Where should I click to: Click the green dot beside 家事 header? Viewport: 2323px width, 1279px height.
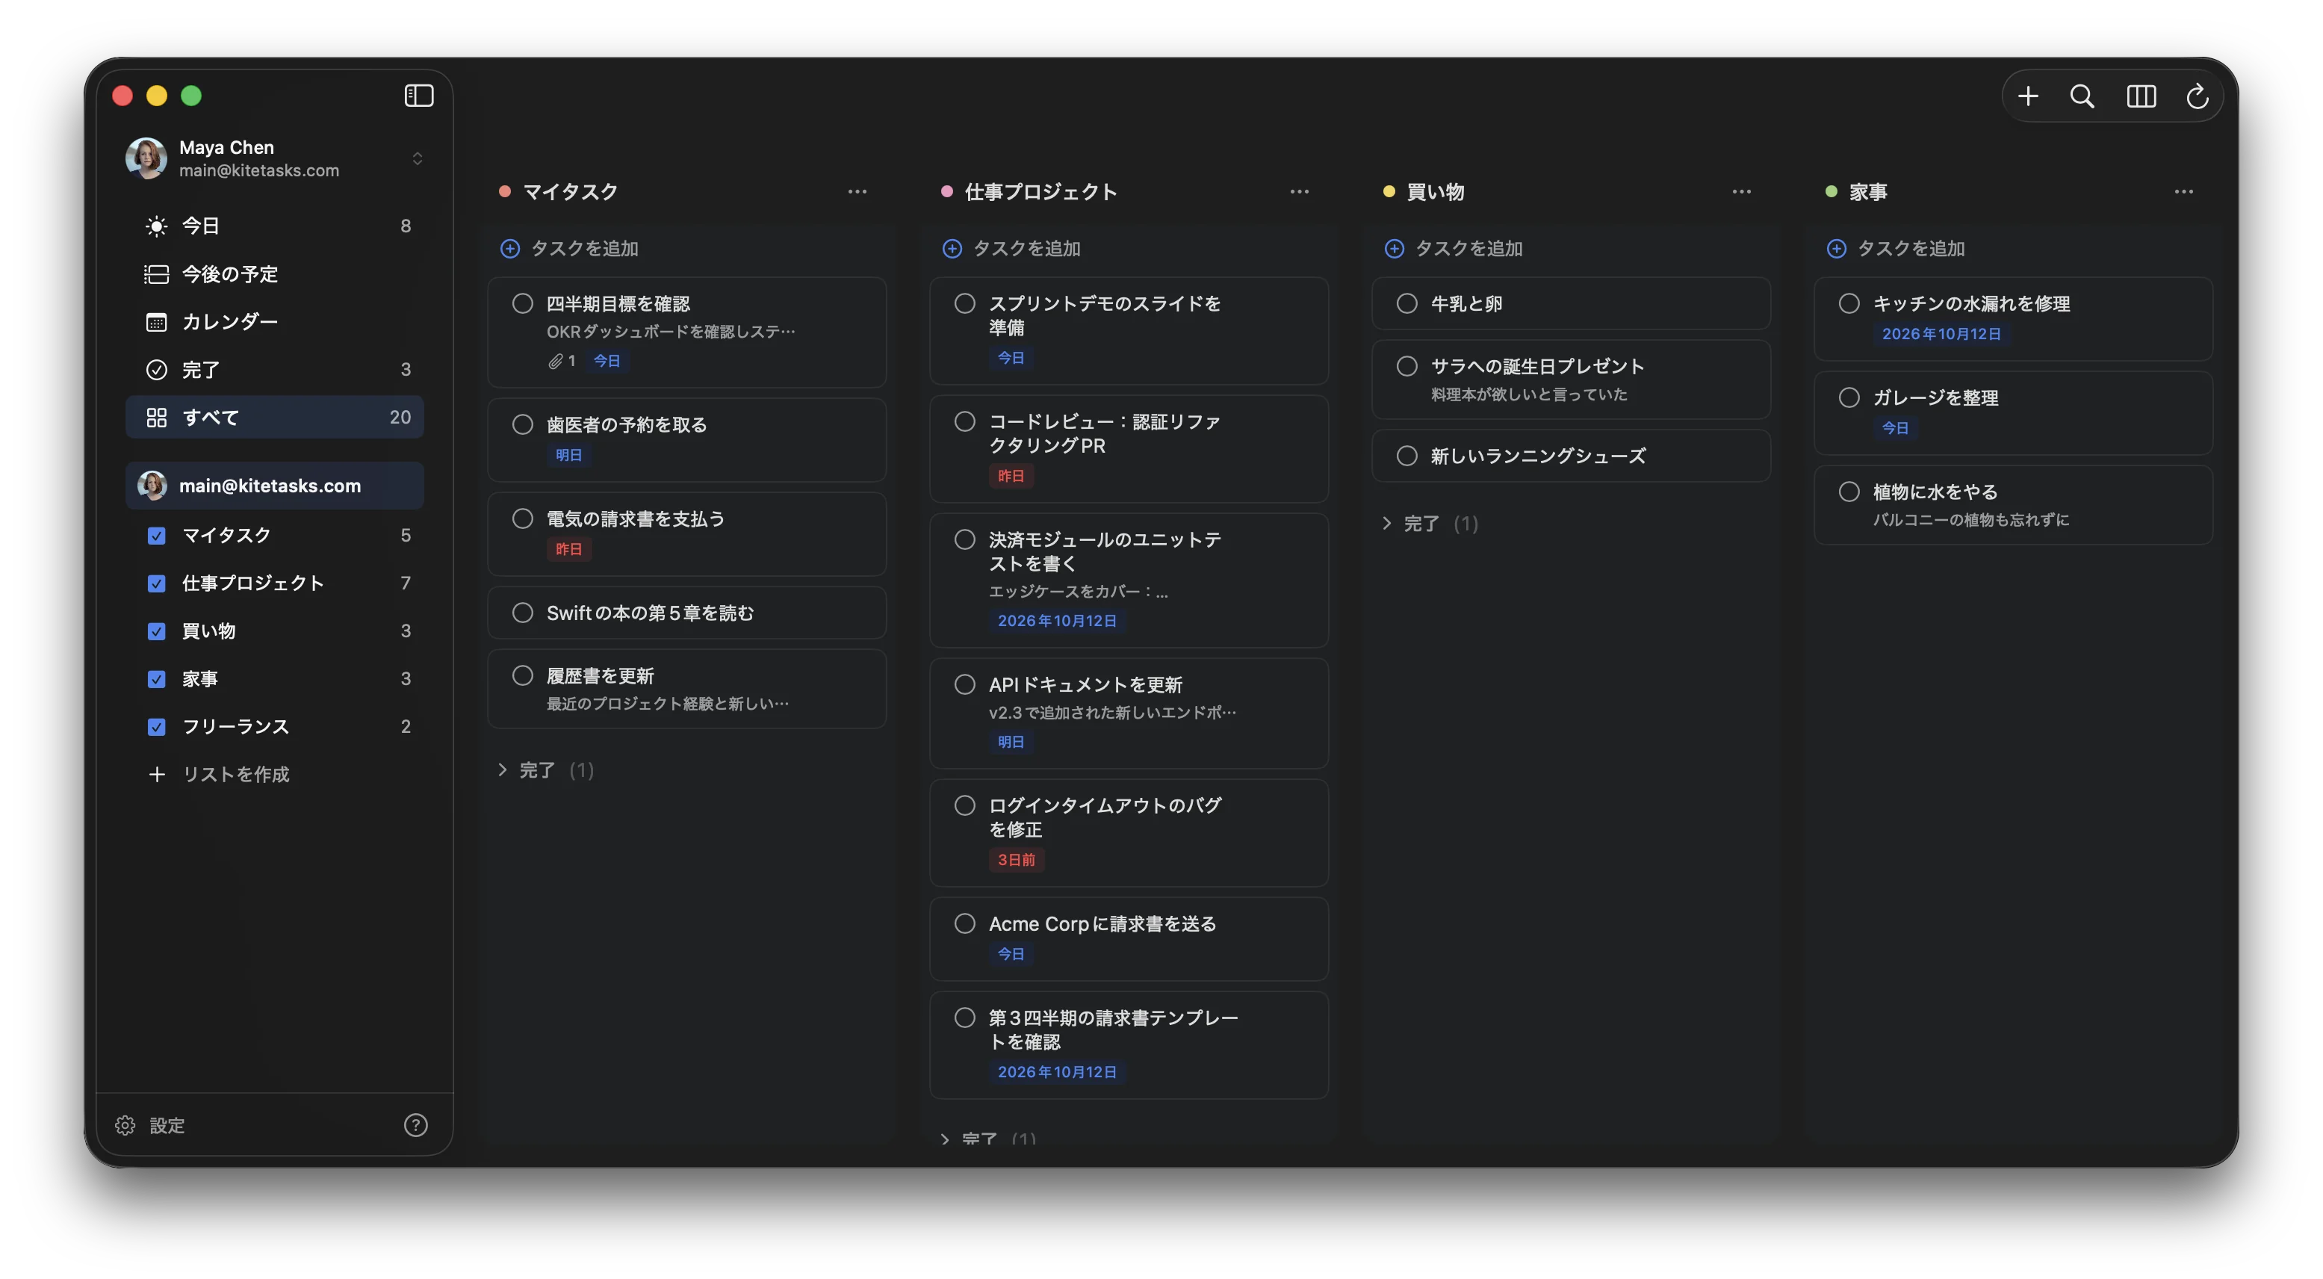[1832, 191]
